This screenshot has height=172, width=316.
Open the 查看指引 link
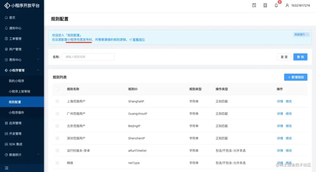[x=138, y=40]
